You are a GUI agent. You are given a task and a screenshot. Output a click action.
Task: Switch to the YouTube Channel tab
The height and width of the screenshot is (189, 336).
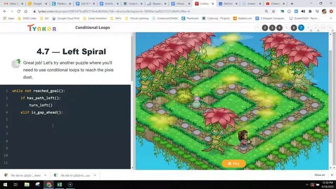275,4
